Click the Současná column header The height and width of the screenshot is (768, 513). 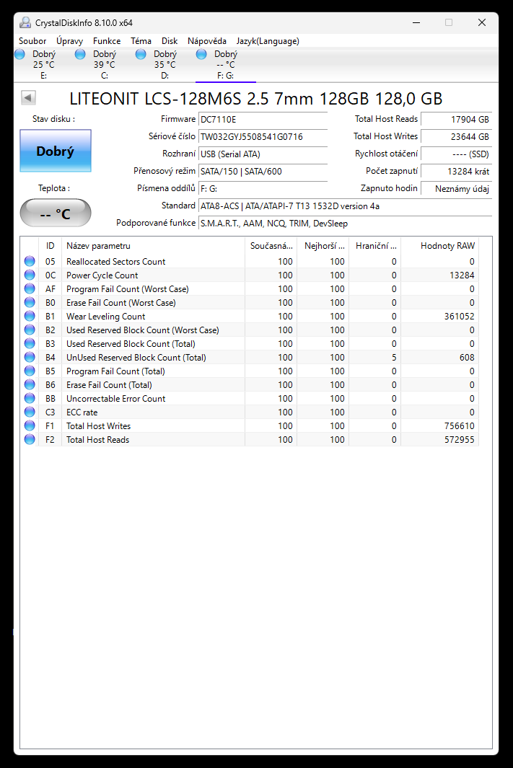tap(271, 246)
